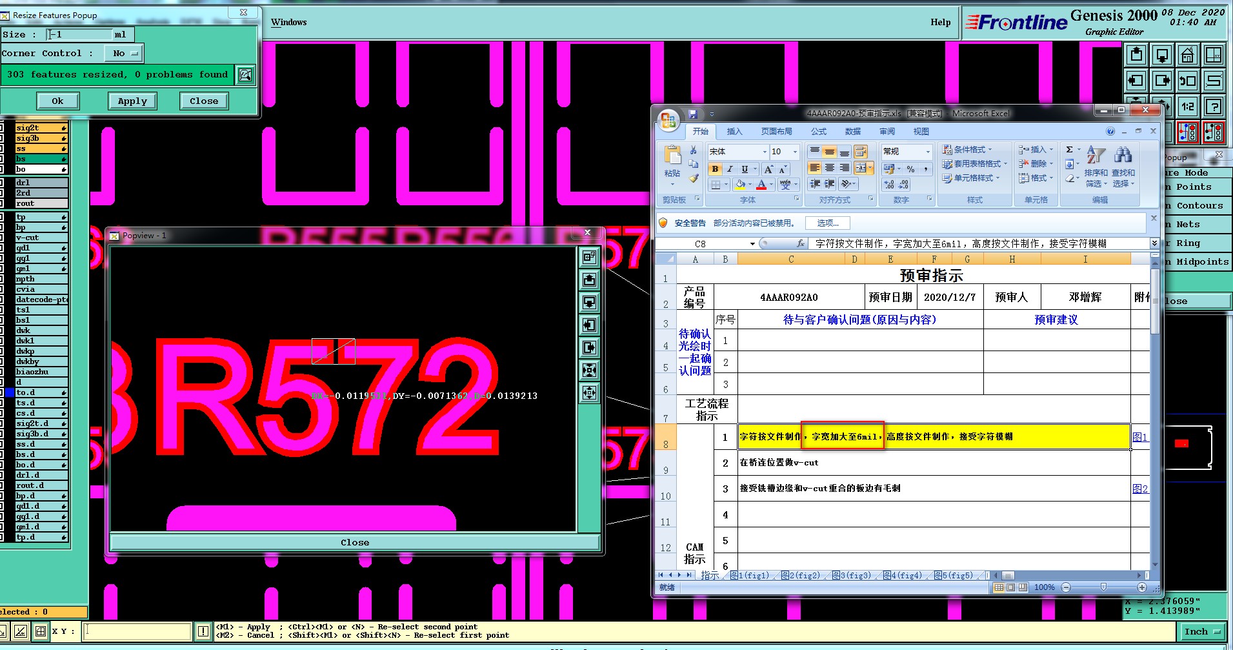The height and width of the screenshot is (650, 1233).
Task: Toggle align text left in Excel
Action: [x=814, y=168]
